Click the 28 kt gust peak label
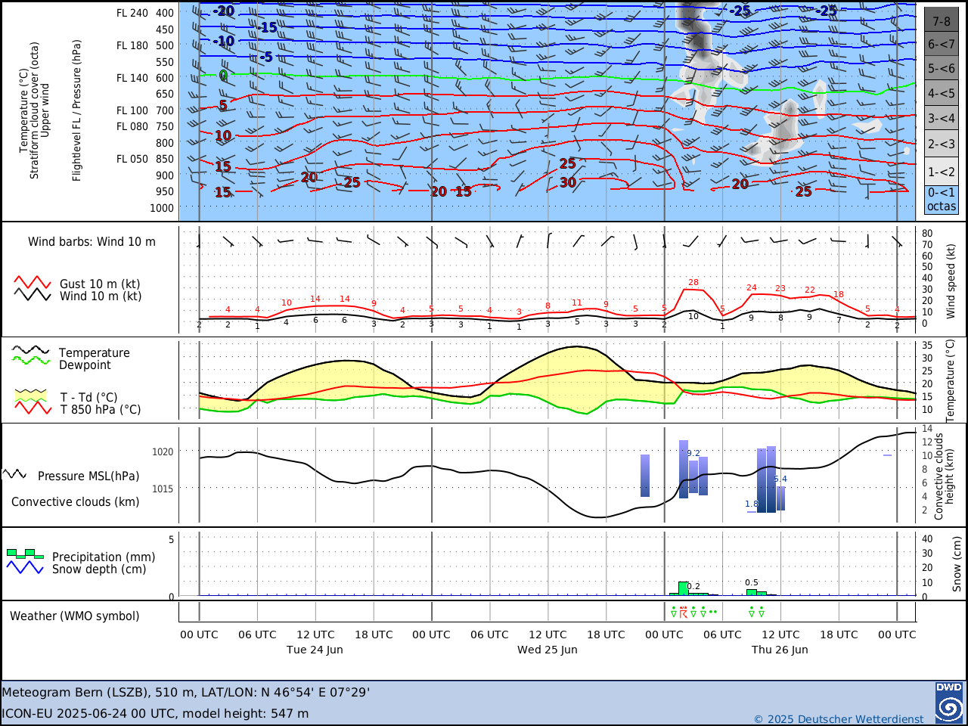Screen dimensions: 968x726 tap(693, 283)
